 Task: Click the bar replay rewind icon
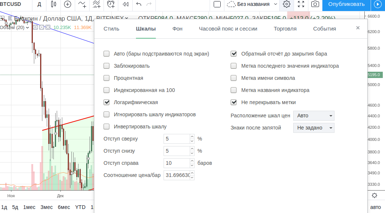pyautogui.click(x=126, y=4)
